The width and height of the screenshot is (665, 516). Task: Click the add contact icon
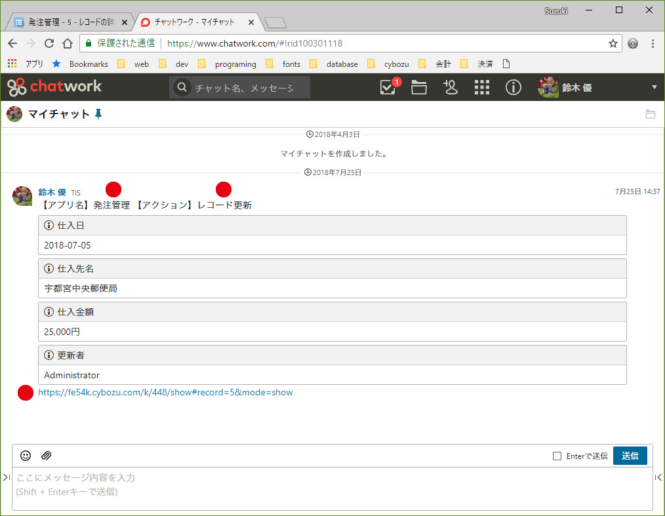point(451,87)
